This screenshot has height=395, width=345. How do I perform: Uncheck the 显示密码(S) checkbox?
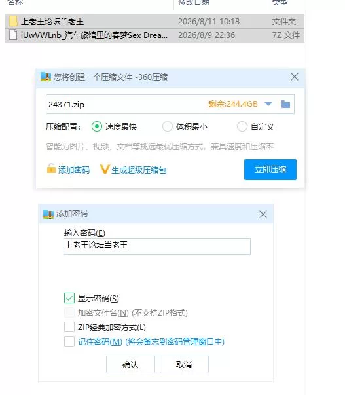tap(69, 298)
